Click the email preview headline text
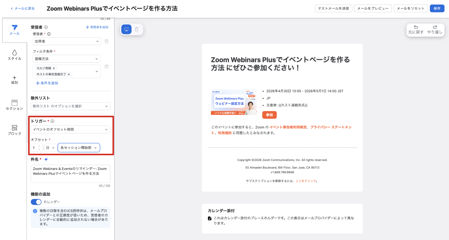This screenshot has width=449, height=240. 280,64
